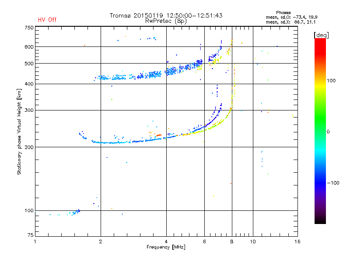Image resolution: width=350 pixels, height=263 pixels.
Task: Click the title 'Tromsø 20150119 12:50:00-12:51:43'
Action: tap(166, 15)
